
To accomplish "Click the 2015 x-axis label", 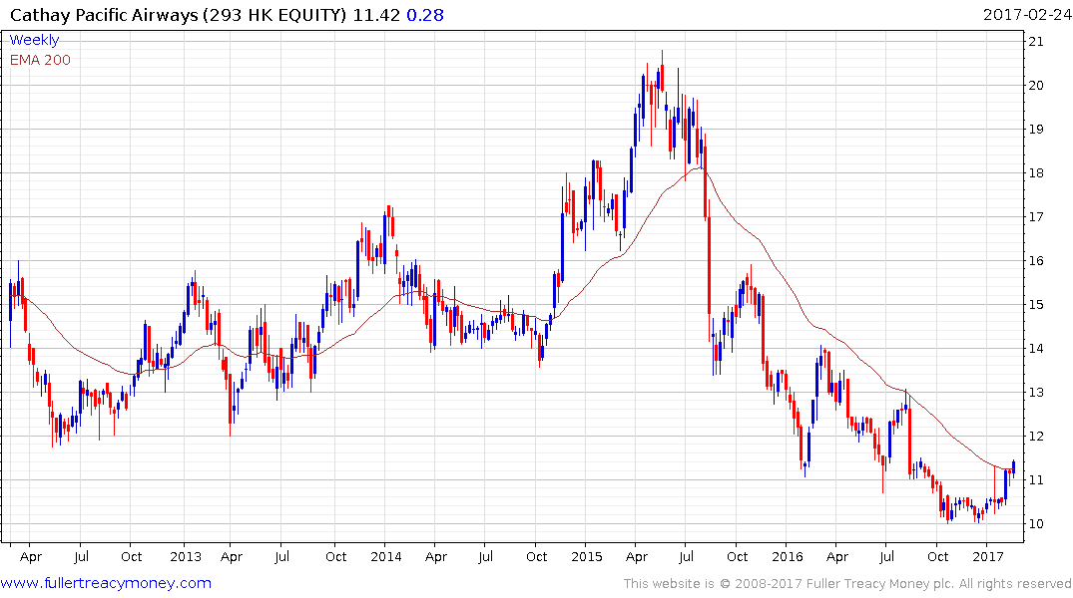I will pyautogui.click(x=587, y=556).
